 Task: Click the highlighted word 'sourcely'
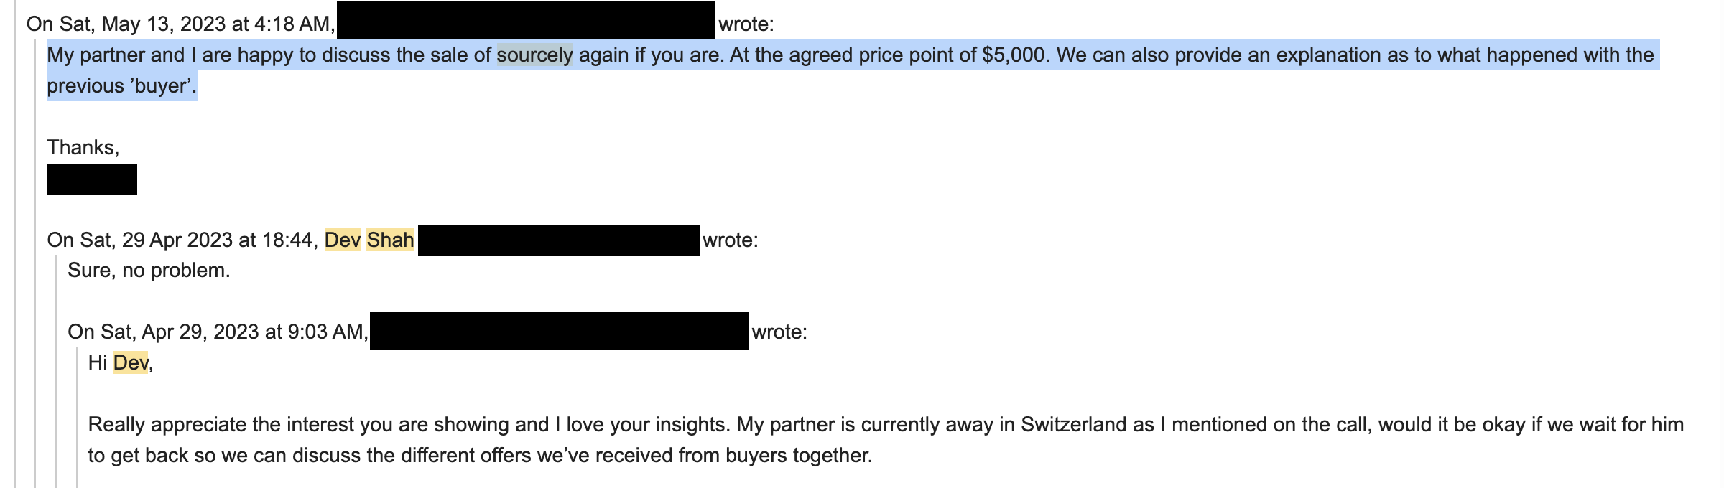pyautogui.click(x=534, y=55)
